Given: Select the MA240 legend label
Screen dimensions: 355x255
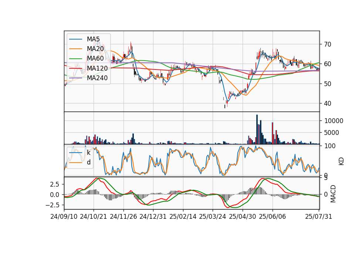Looking at the screenshot, I should click(x=97, y=78).
